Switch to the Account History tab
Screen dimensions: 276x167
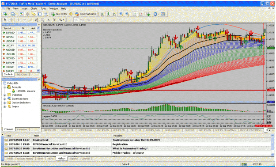click(25, 159)
